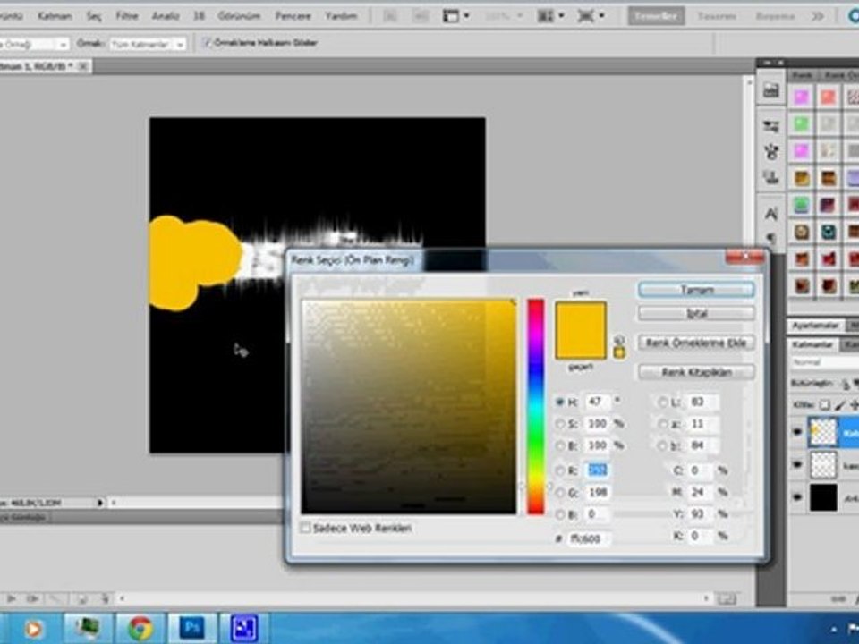Open Renk Kitaplıkları color libraries button
Screen dimensions: 859x644
pos(696,372)
